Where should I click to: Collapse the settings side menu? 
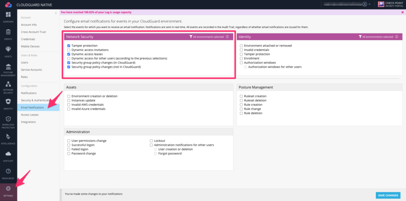(x=56, y=13)
